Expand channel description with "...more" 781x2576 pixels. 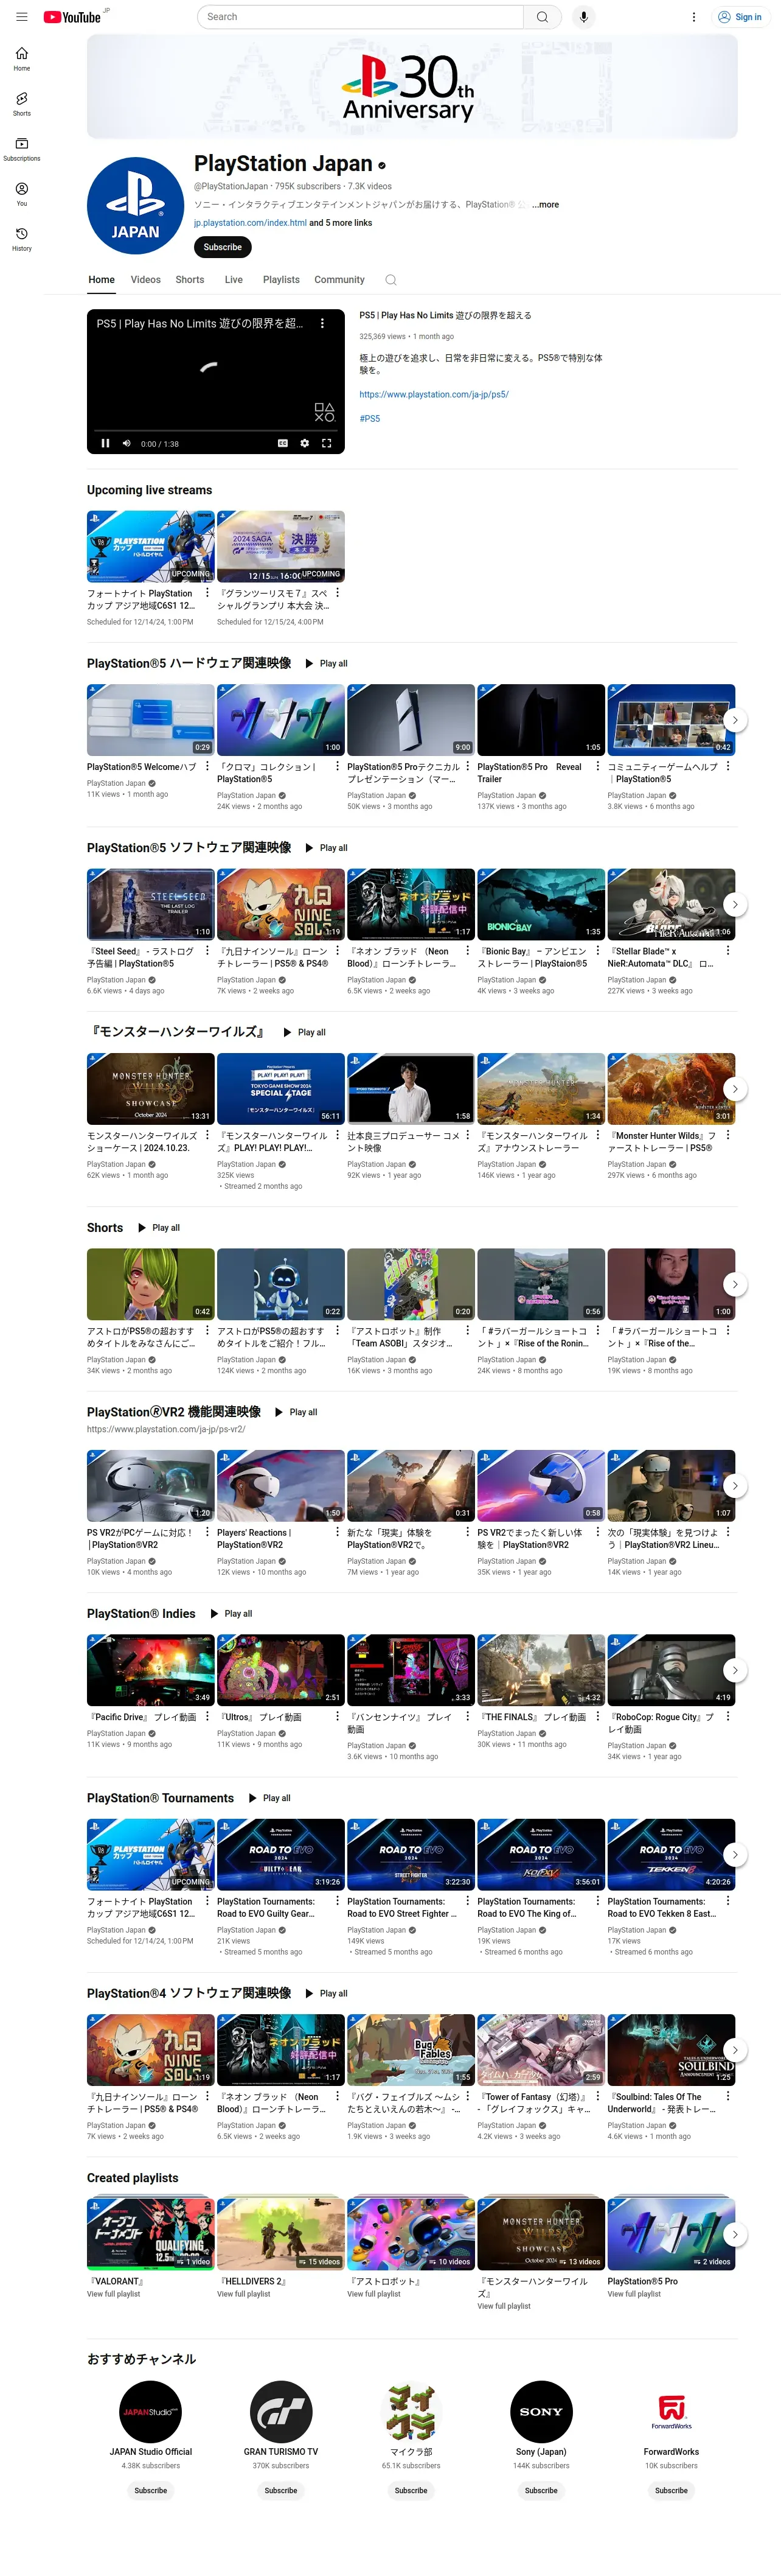point(546,205)
